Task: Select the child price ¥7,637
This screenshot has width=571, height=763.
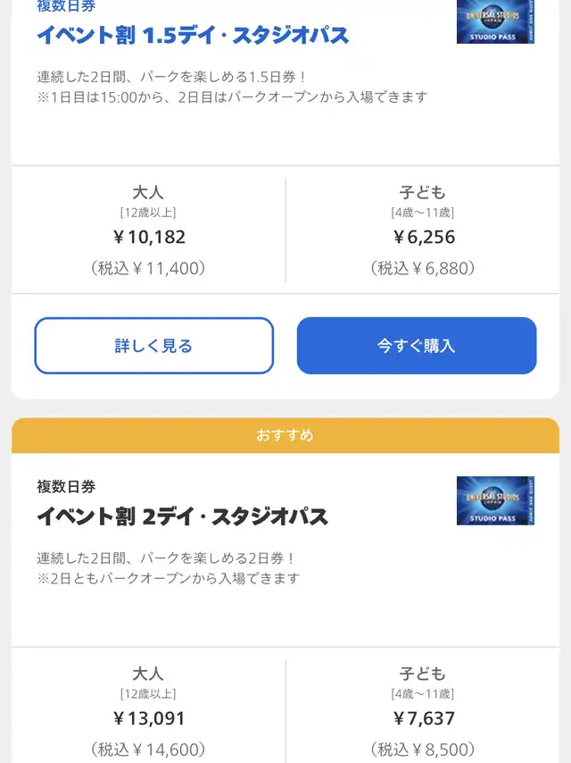Action: click(423, 718)
